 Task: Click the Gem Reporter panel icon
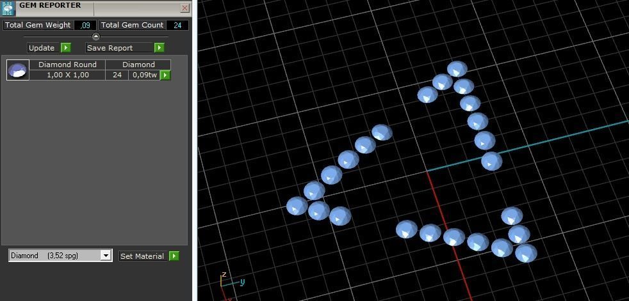tap(8, 8)
